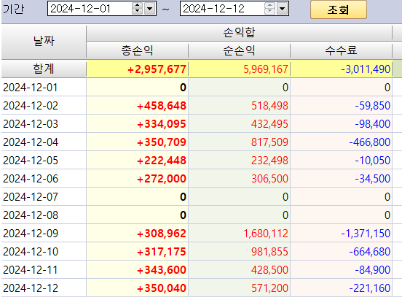
Task: Select total 순손익 value 5,969,167
Action: click(x=266, y=69)
